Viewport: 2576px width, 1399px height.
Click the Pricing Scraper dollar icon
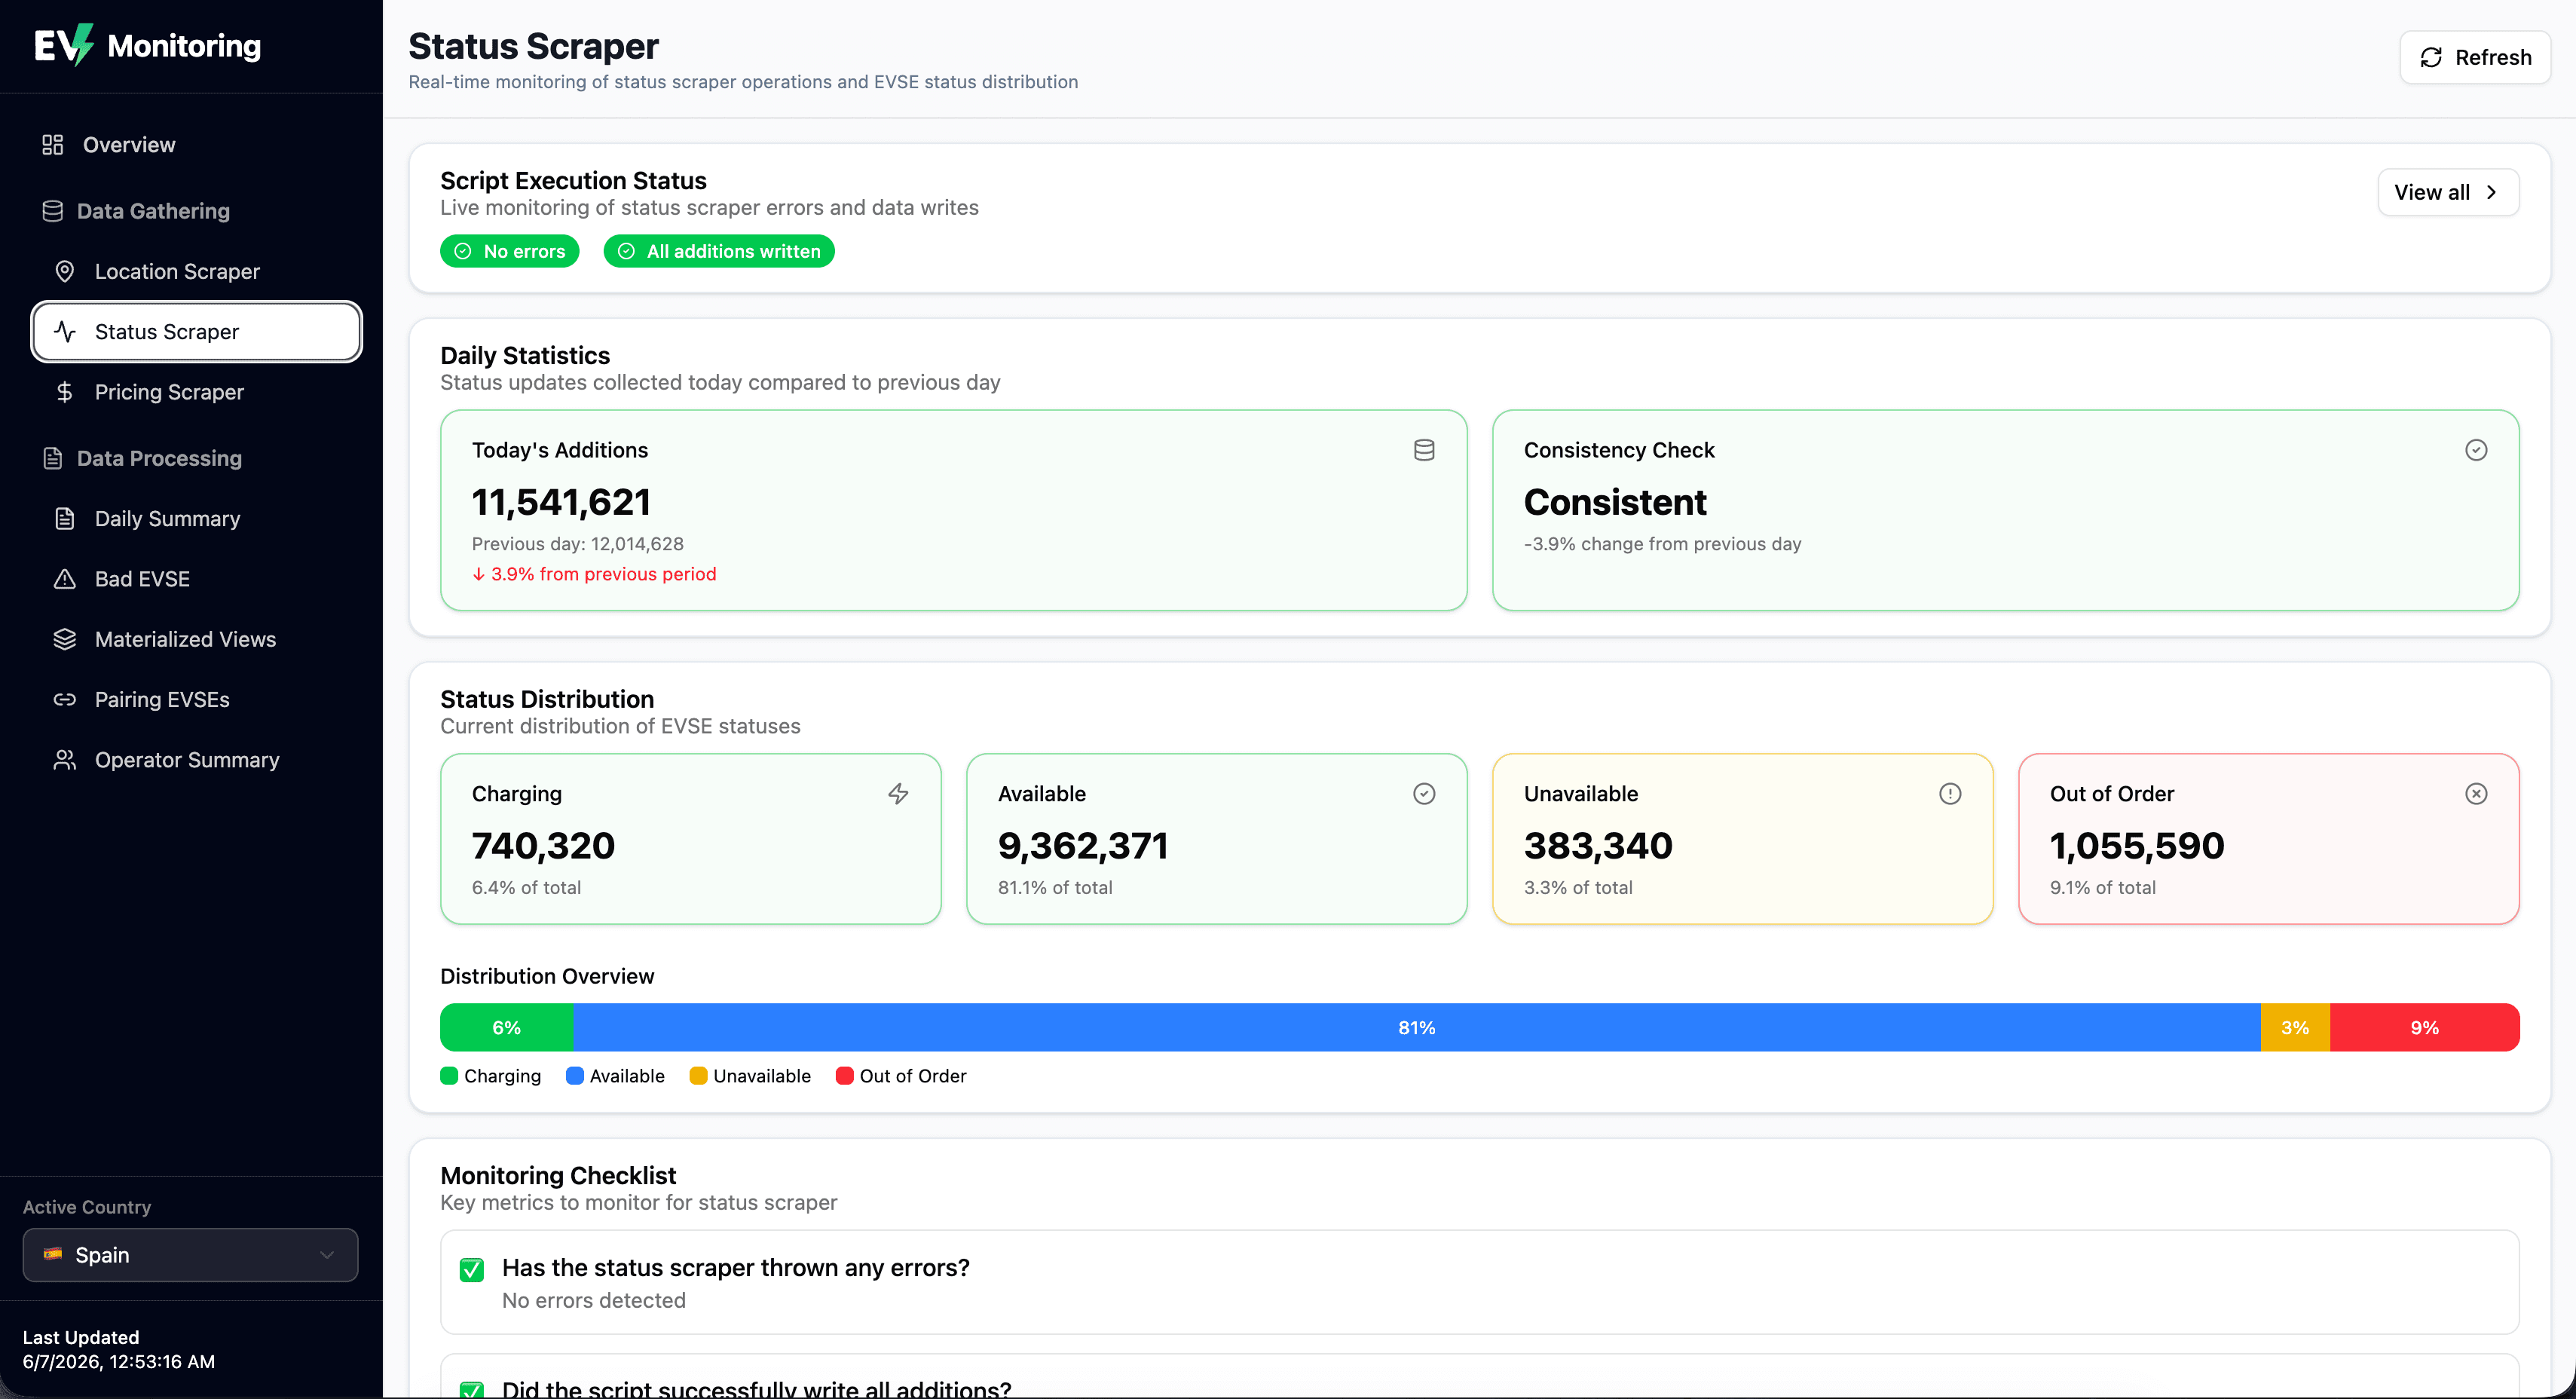tap(65, 392)
